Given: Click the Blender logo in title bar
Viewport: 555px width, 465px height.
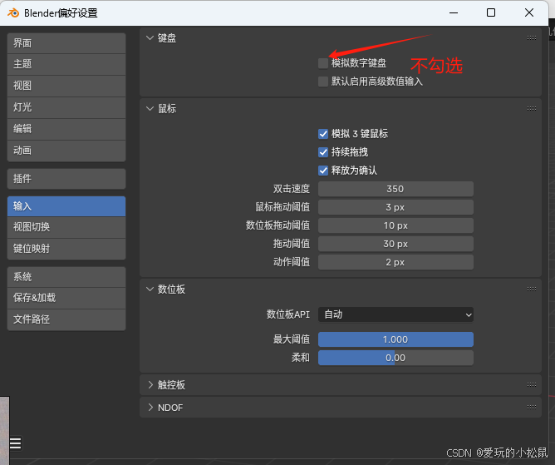Looking at the screenshot, I should 13,12.
